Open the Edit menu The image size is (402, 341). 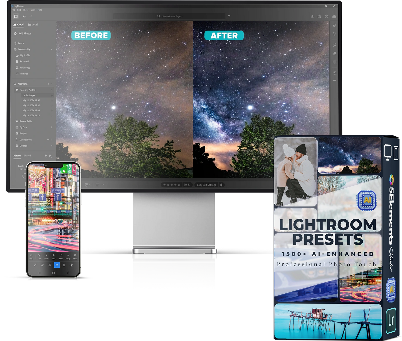[19, 10]
